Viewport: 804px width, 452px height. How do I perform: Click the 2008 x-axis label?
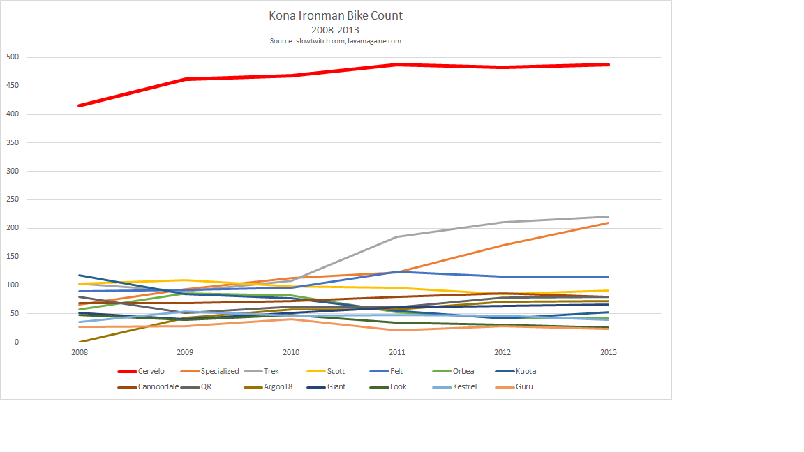(80, 352)
